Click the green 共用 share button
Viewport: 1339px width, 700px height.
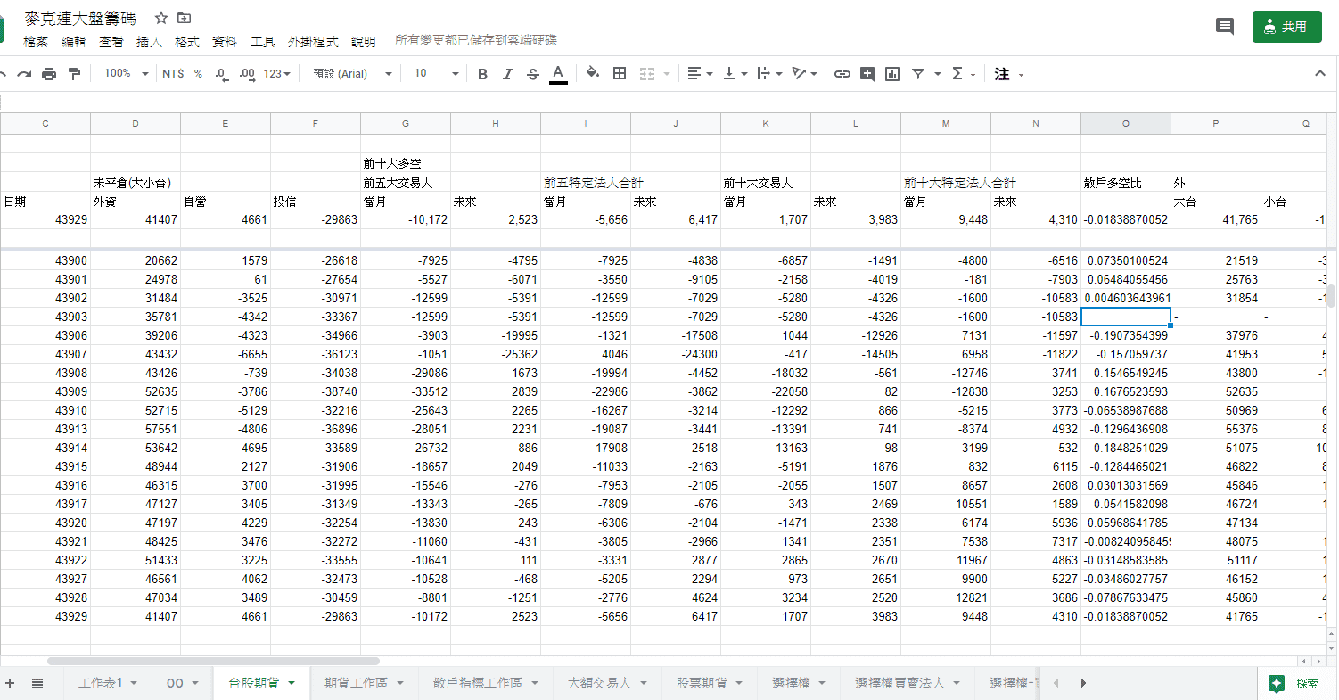pos(1286,27)
